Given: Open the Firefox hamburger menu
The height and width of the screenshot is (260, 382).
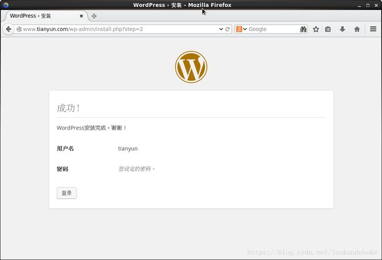Looking at the screenshot, I should point(373,29).
